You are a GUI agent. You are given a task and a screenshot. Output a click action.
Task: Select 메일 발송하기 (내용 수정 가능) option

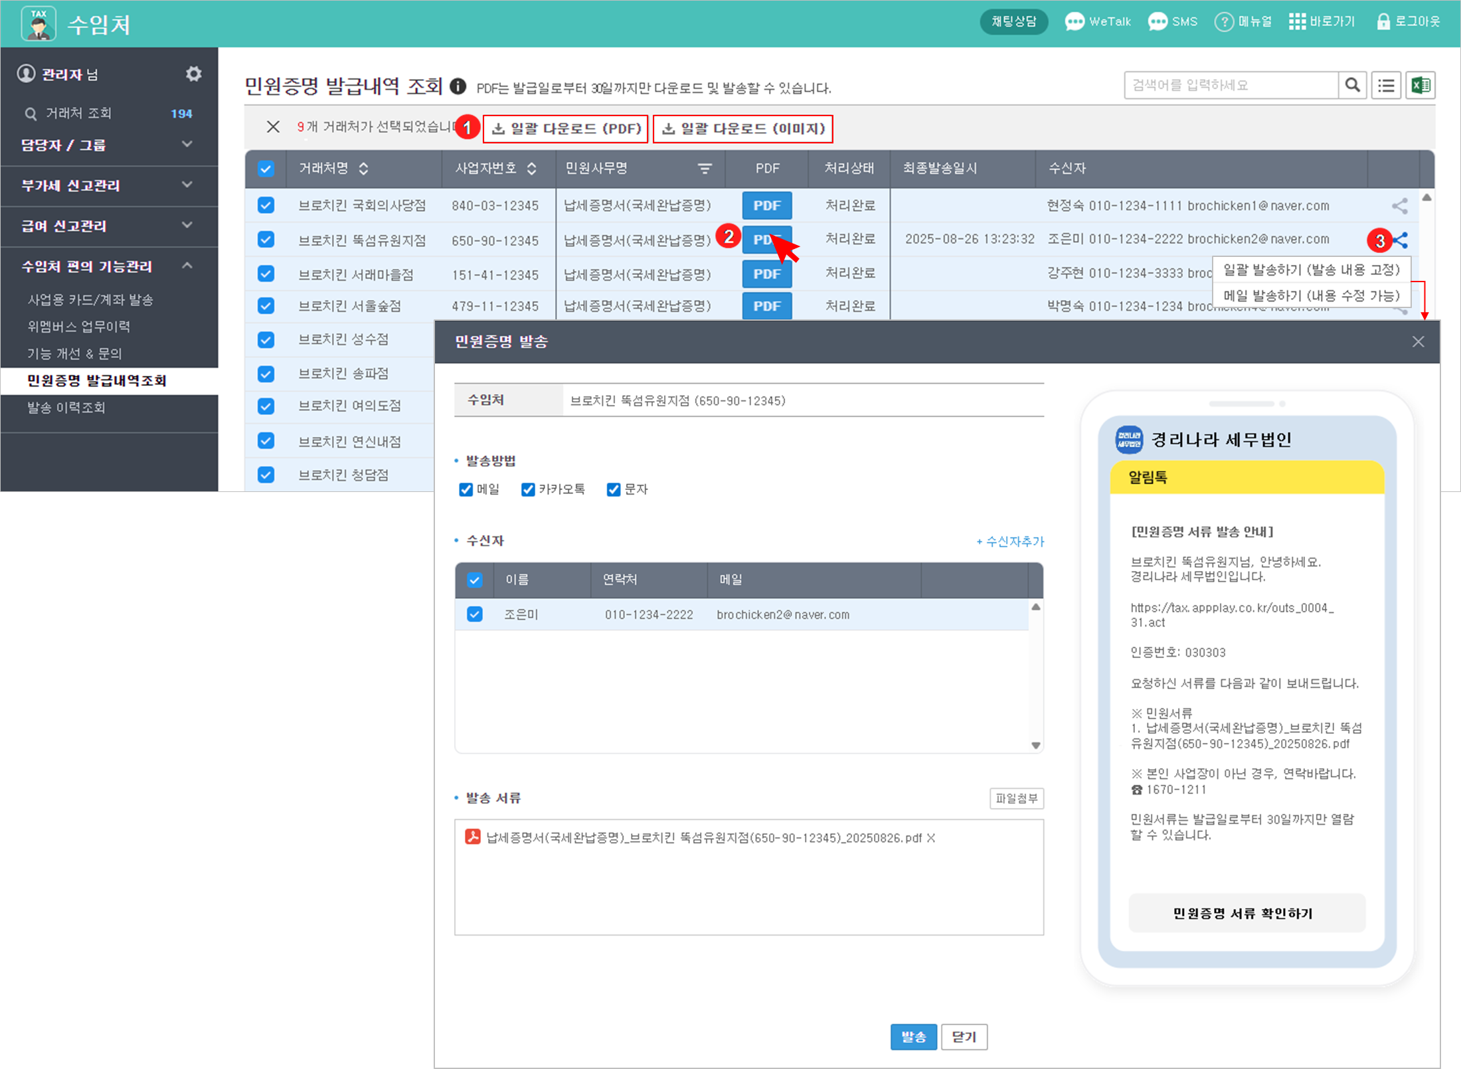tap(1311, 295)
